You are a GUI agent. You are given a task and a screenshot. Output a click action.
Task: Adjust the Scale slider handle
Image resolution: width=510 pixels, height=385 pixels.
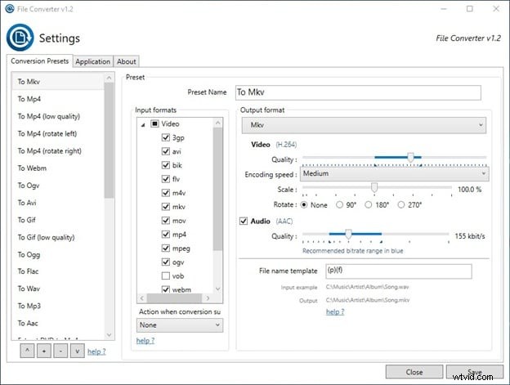374,188
